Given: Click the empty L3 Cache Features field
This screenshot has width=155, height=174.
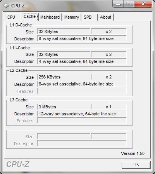Looking at the screenshot, I should click(82, 120).
